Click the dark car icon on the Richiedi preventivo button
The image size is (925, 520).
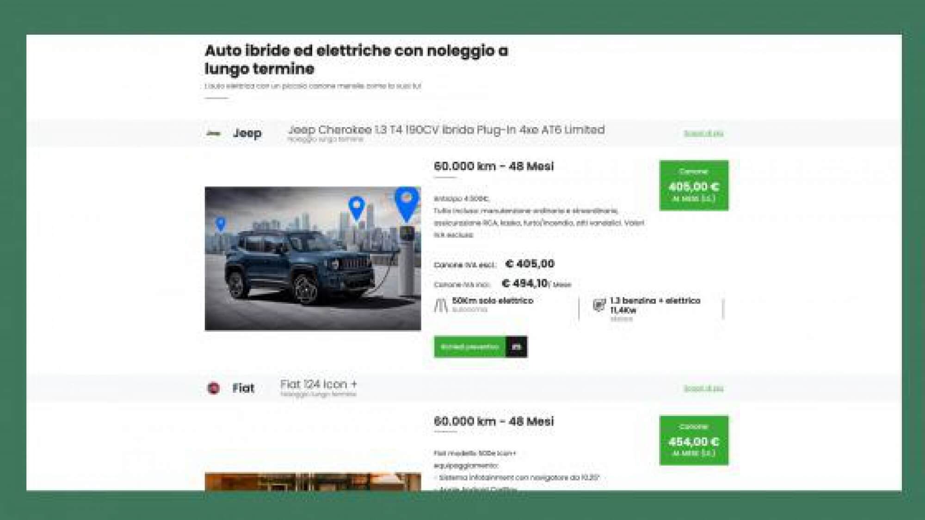click(517, 347)
